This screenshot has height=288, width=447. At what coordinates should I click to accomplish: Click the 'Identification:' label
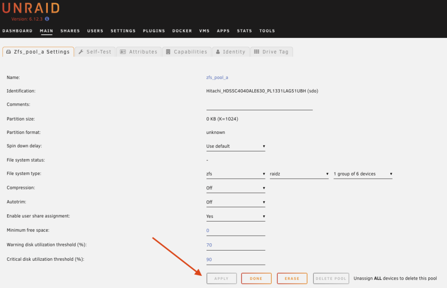(21, 91)
